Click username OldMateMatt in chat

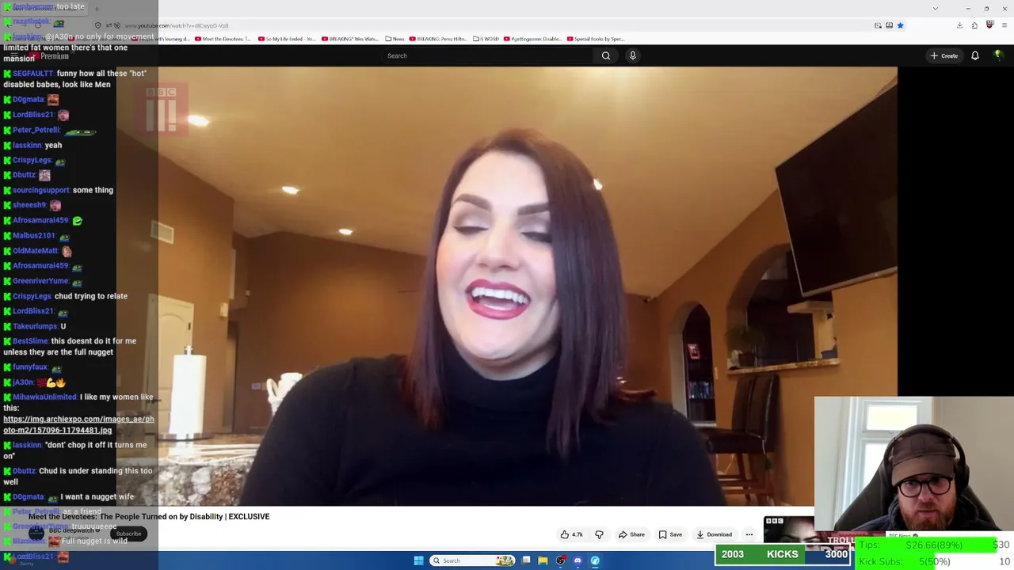[x=36, y=251]
